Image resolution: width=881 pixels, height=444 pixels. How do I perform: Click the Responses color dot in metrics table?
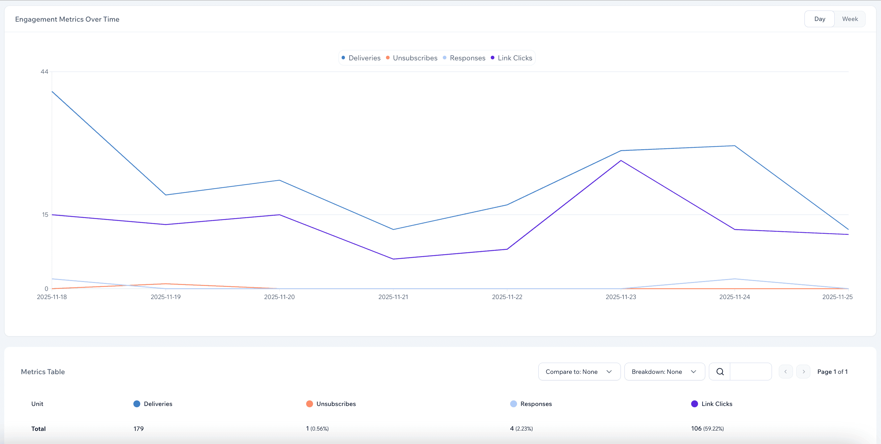(513, 404)
